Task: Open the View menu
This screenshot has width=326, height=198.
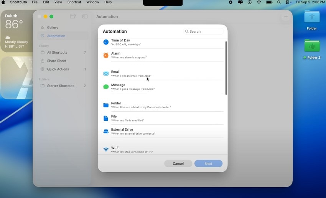Action: 58,2
